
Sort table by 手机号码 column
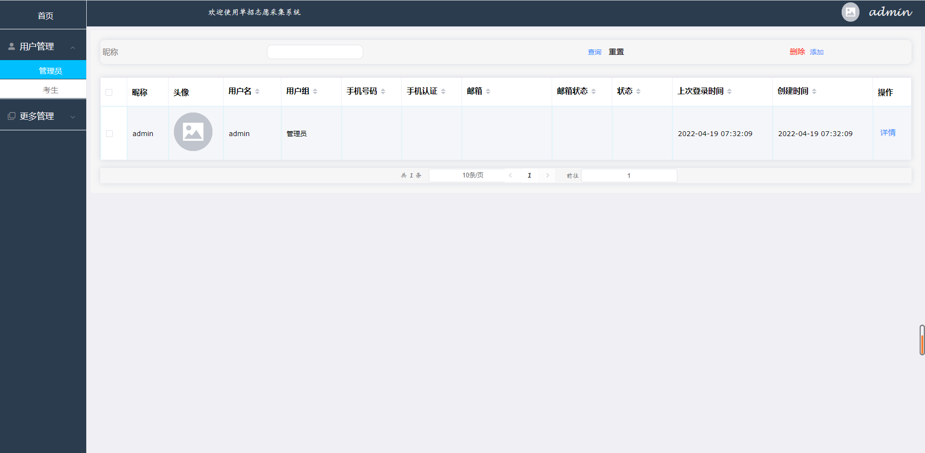coord(383,91)
